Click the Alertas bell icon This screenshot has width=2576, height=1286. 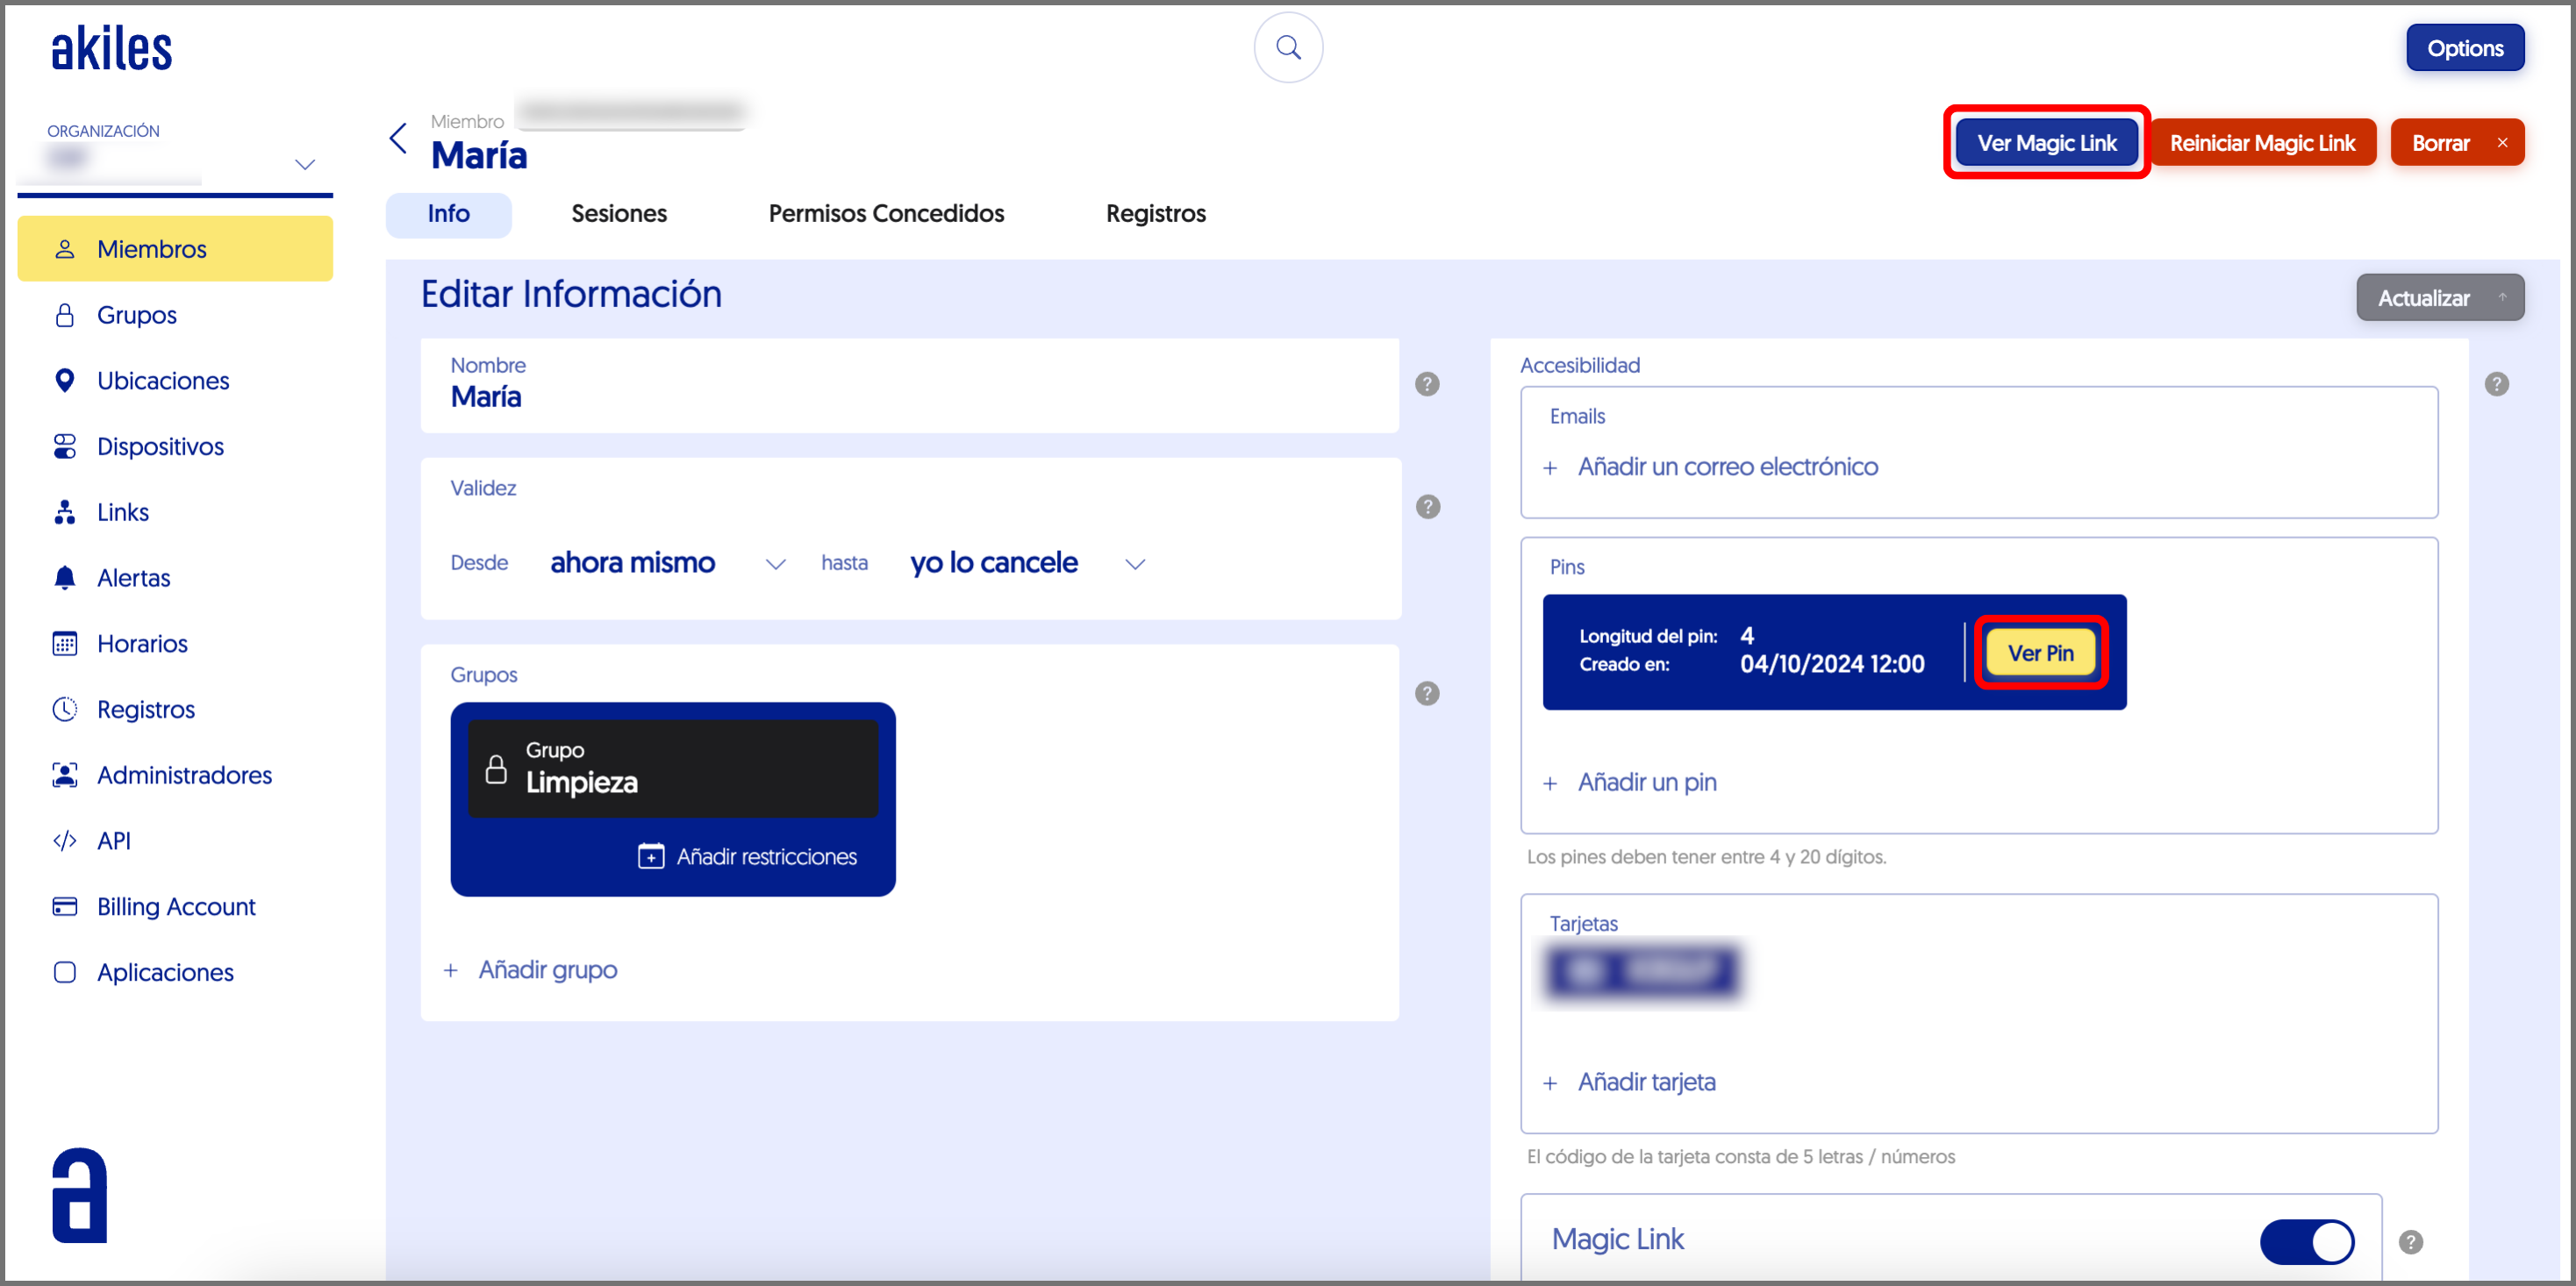click(65, 577)
